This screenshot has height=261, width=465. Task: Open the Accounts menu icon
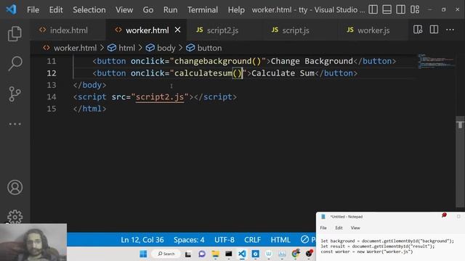point(15,187)
